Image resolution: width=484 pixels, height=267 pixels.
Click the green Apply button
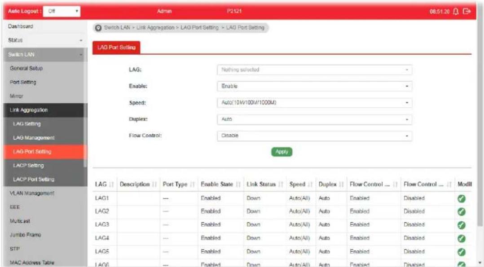(282, 152)
